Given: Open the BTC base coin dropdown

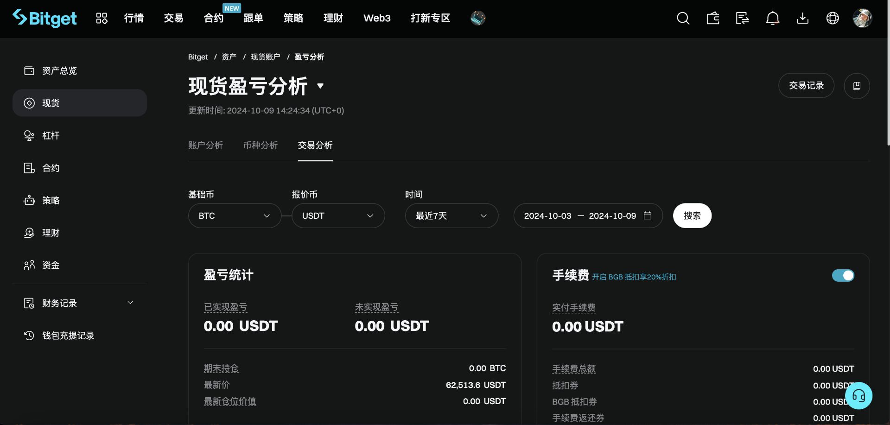Looking at the screenshot, I should coord(235,216).
